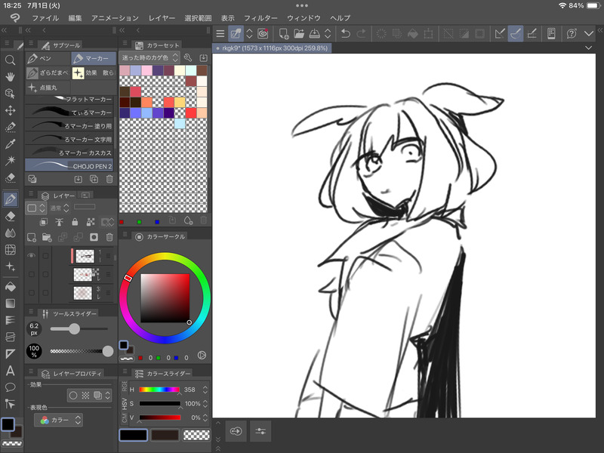Image resolution: width=604 pixels, height=453 pixels.
Task: Select the Auto select magic wand tool
Action: point(10,161)
